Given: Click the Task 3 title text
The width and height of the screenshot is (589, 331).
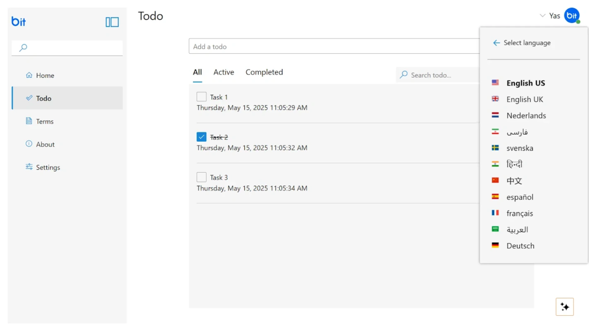Looking at the screenshot, I should tap(219, 177).
